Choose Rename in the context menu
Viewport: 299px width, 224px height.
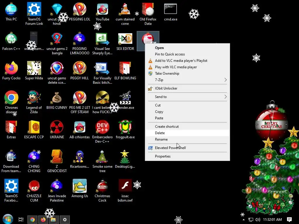click(187, 139)
